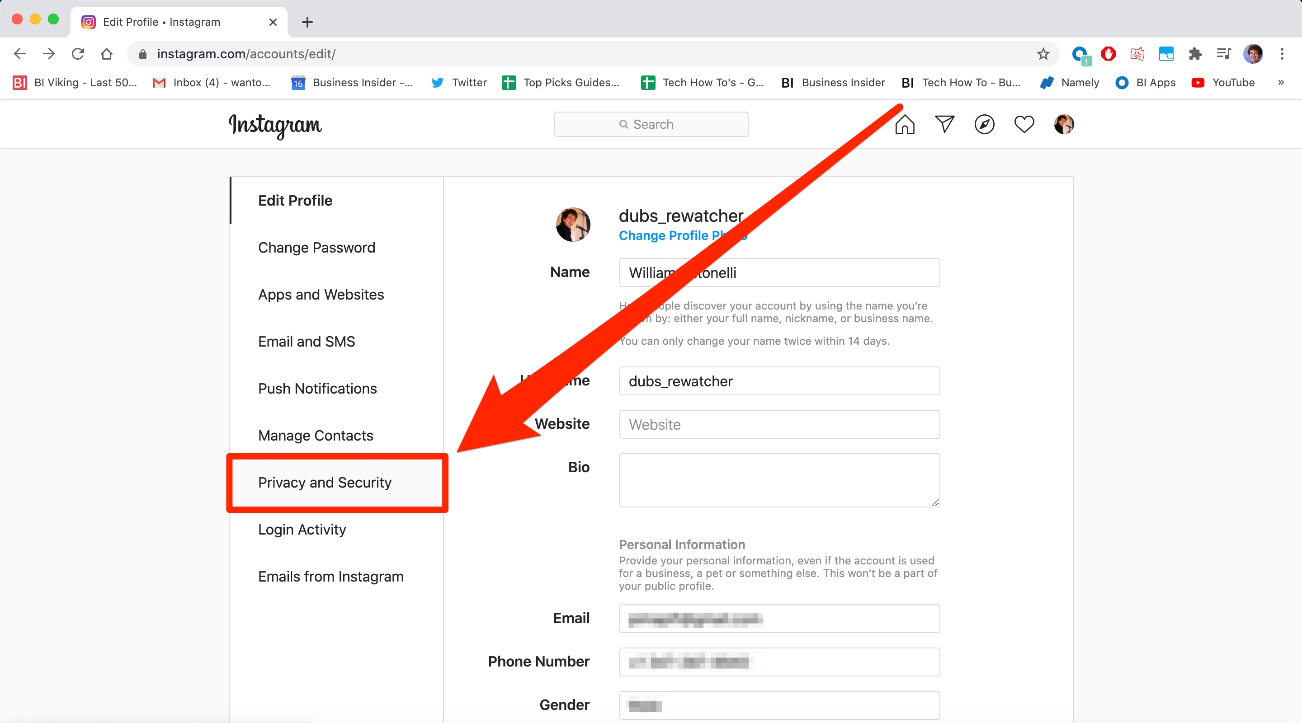This screenshot has width=1302, height=723.
Task: Click the Username field showing dubs_rewatcher
Action: pyautogui.click(x=779, y=381)
